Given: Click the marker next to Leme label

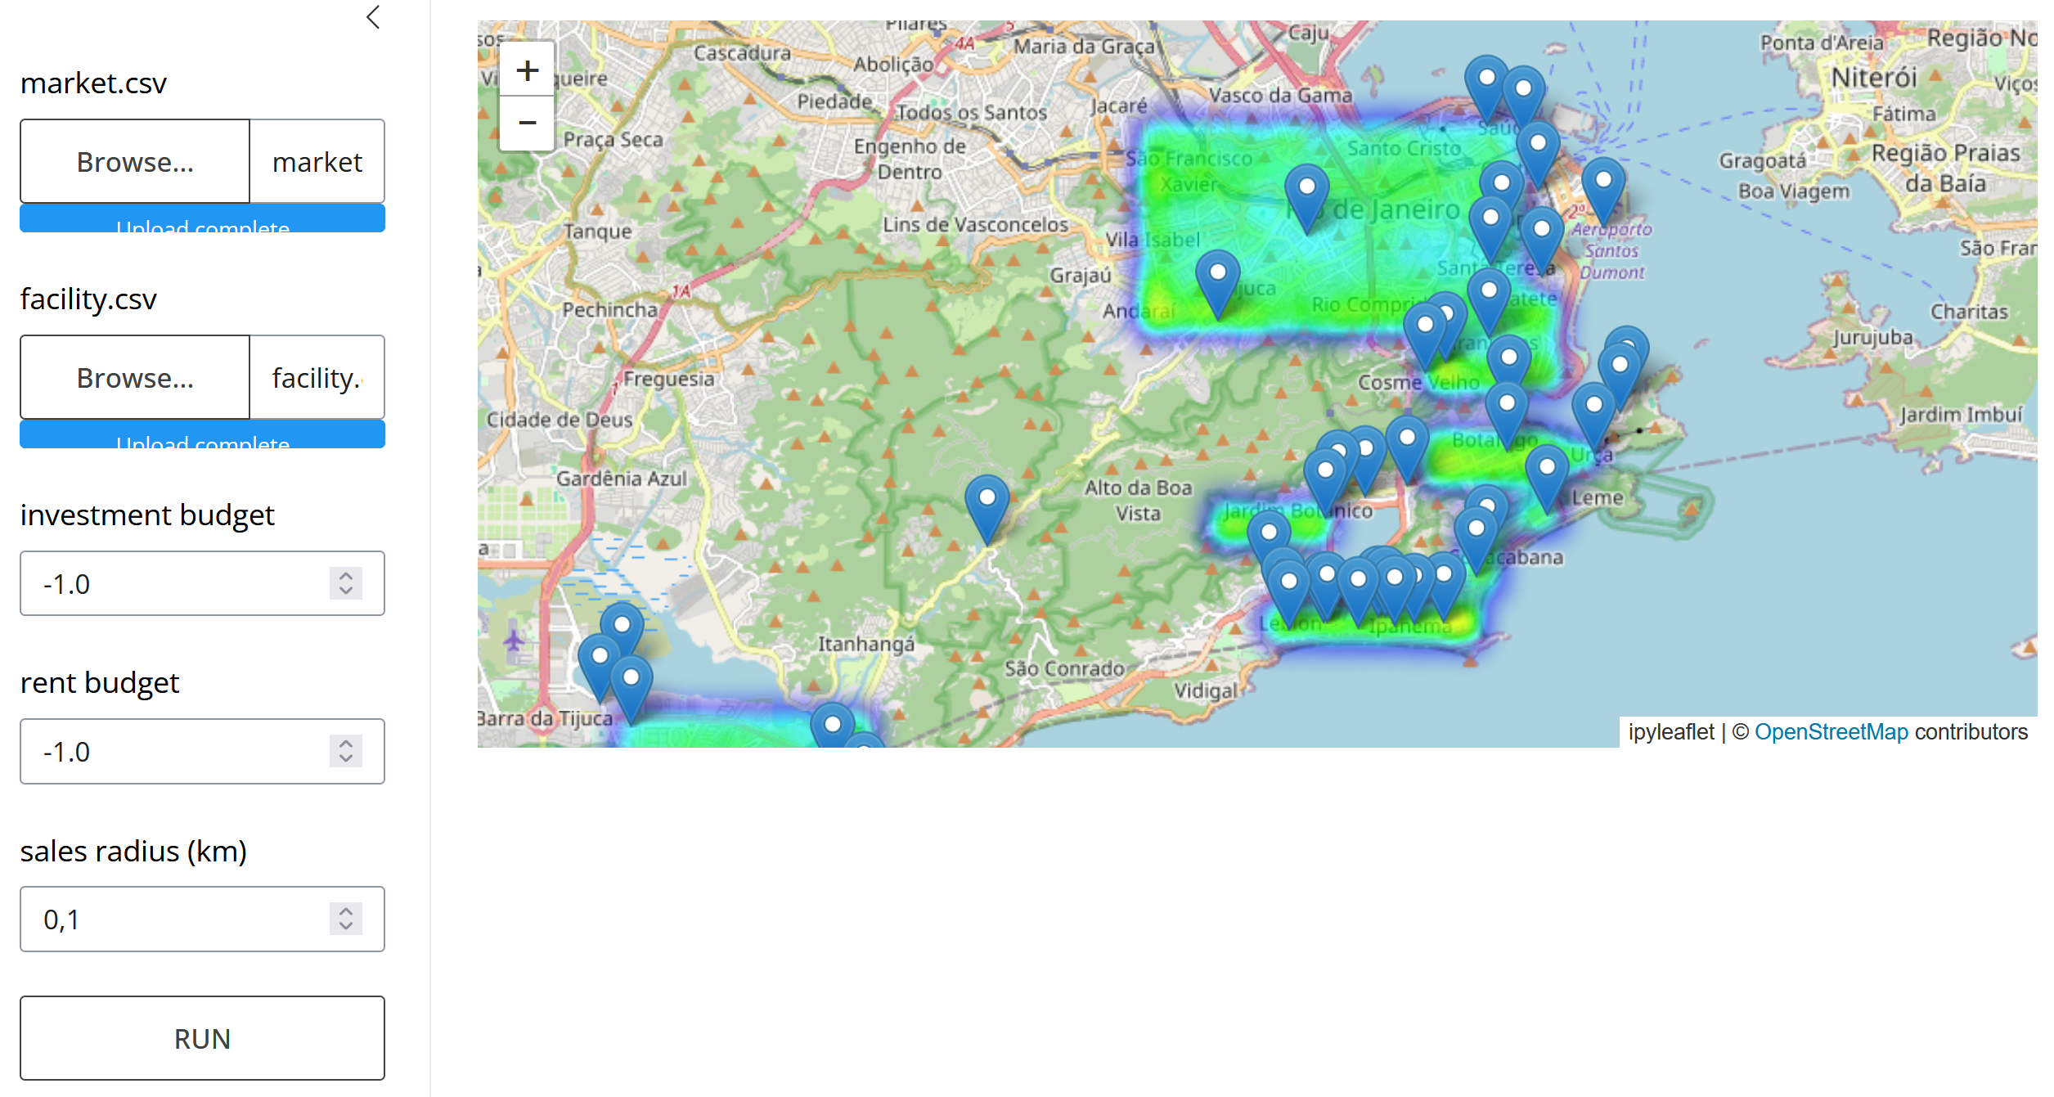Looking at the screenshot, I should tap(1546, 477).
